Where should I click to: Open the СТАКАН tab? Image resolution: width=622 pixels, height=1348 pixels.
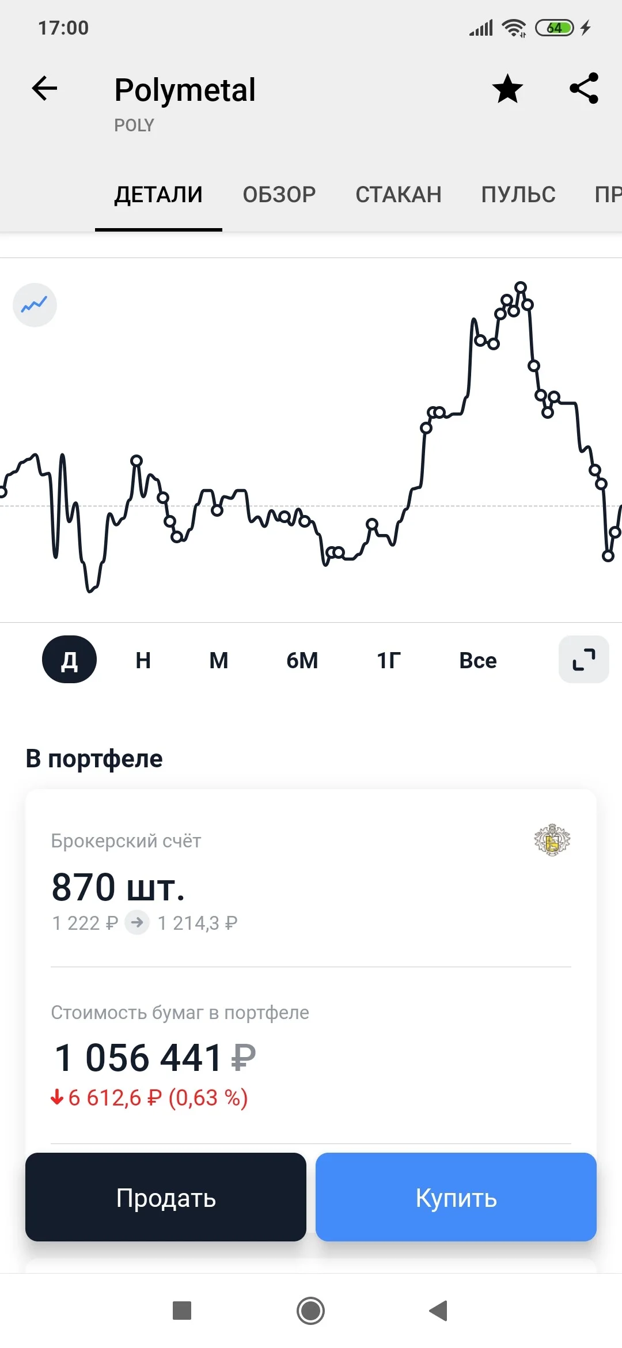399,195
